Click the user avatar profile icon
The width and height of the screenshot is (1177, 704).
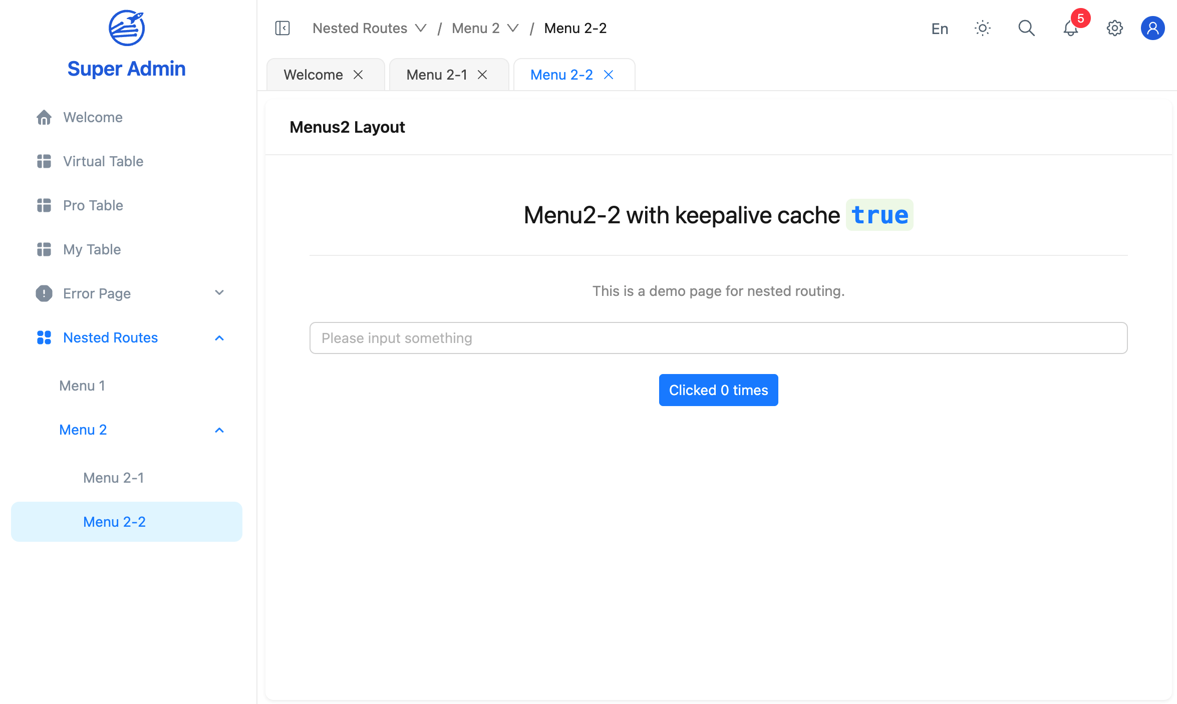[x=1152, y=28]
